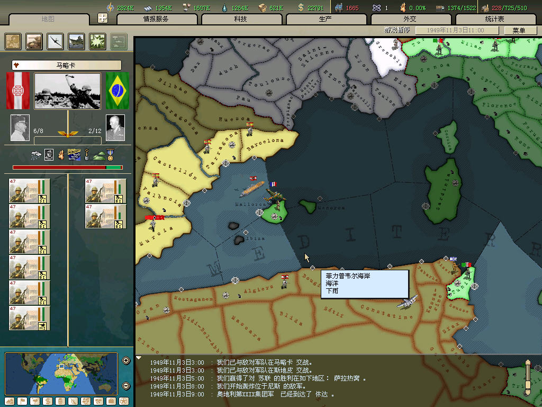This screenshot has width=542, height=407.
Task: Open active combats list with explosion icon
Action: pyautogui.click(x=97, y=41)
